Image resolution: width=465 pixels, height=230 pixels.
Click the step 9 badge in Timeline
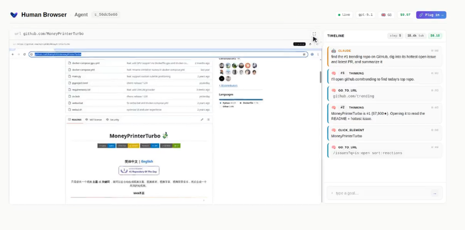tap(395, 36)
